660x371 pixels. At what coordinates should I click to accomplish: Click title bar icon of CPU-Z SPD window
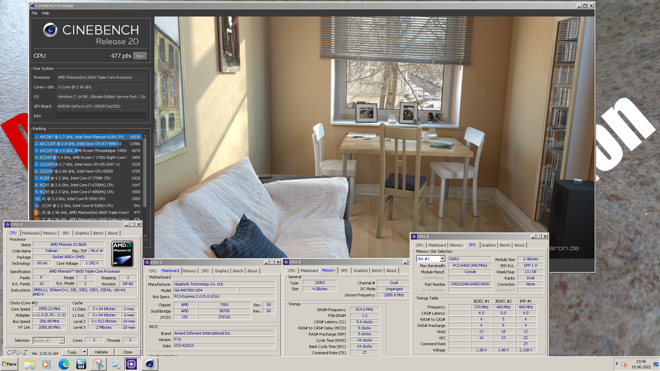pos(414,237)
